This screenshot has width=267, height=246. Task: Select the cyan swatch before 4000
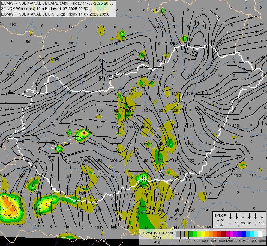(252, 234)
